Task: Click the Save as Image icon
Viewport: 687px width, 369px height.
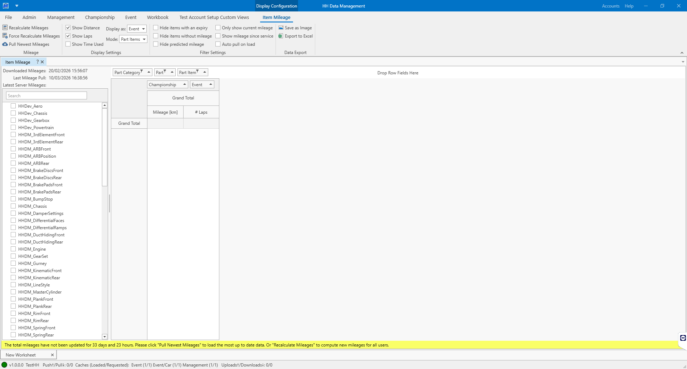Action: [281, 28]
